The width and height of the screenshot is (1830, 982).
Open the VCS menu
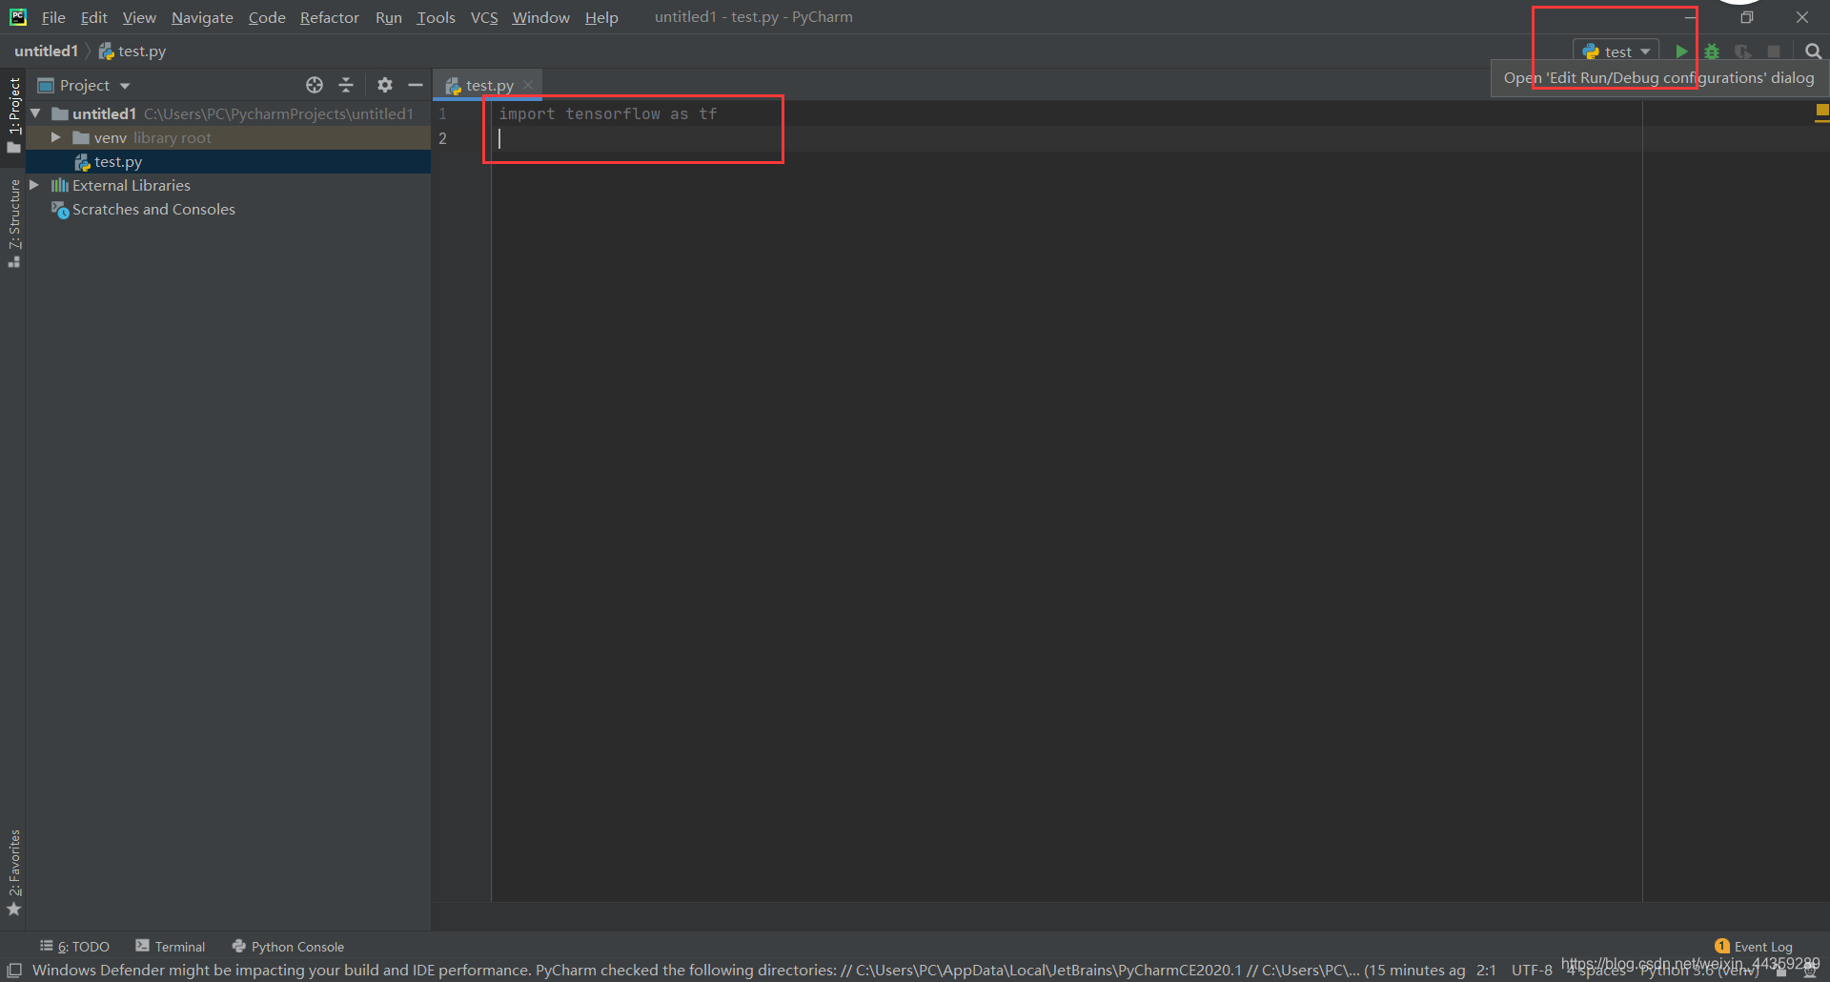click(x=484, y=17)
